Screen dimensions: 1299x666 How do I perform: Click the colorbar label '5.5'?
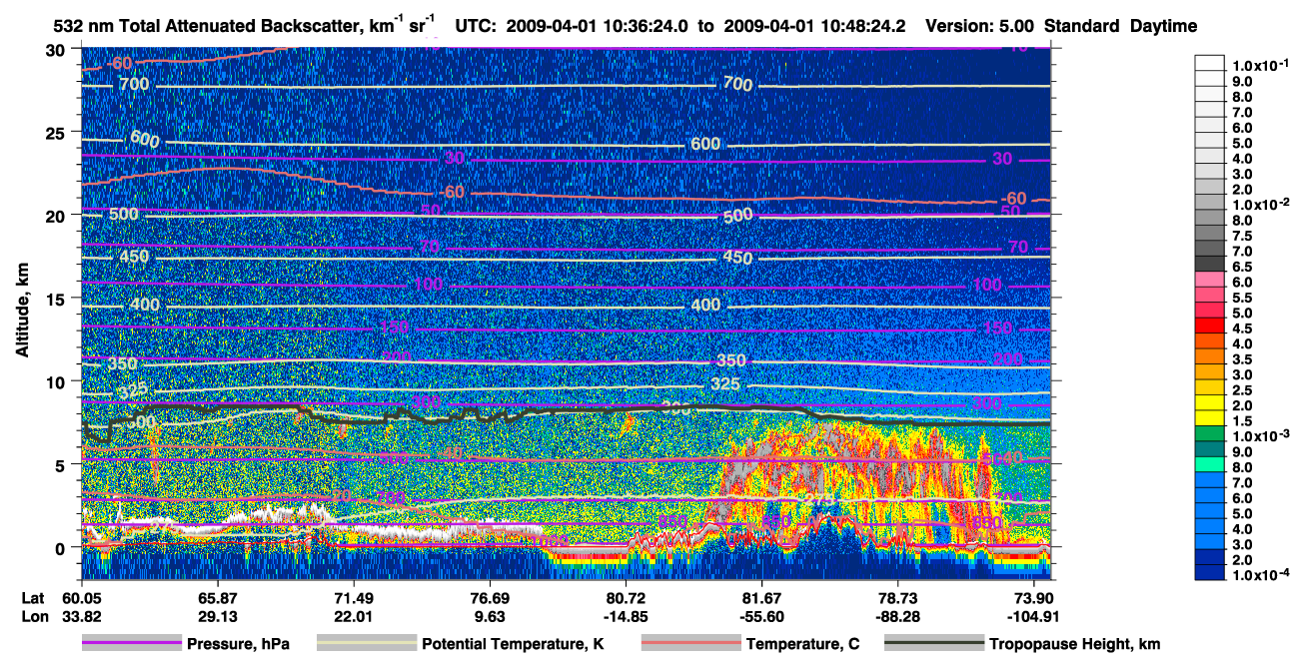(1241, 298)
